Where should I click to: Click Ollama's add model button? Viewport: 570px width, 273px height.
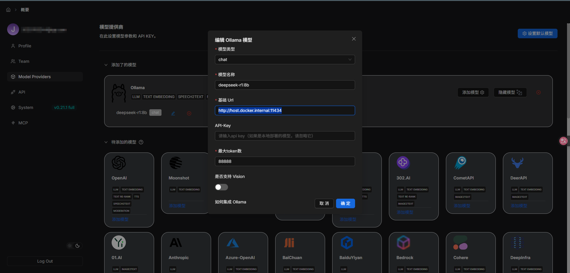[473, 92]
